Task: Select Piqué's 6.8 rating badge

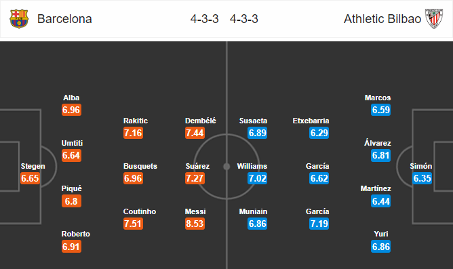Action: (x=71, y=201)
